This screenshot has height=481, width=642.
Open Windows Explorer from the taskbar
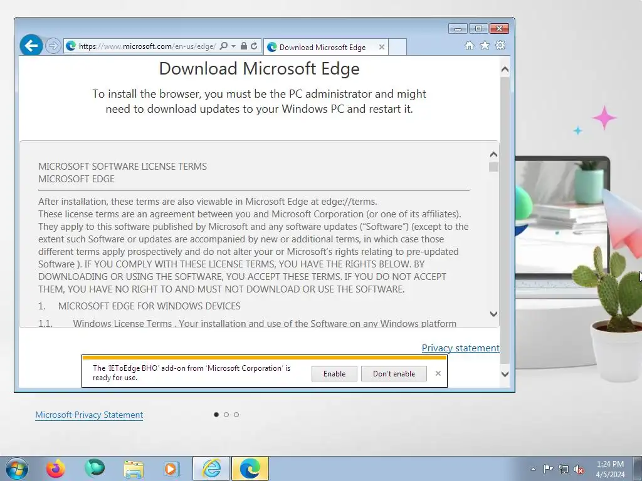134,469
